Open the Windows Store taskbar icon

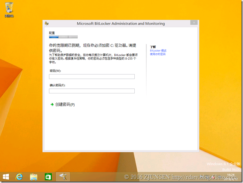(48, 177)
